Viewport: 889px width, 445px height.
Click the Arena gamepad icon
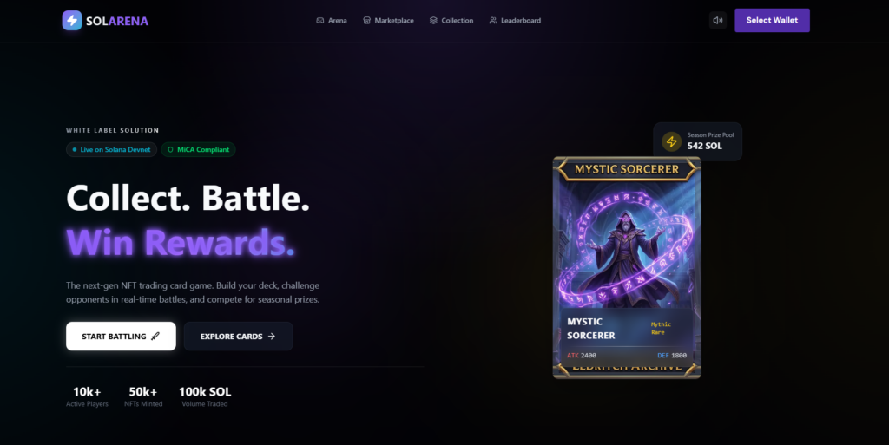tap(319, 20)
